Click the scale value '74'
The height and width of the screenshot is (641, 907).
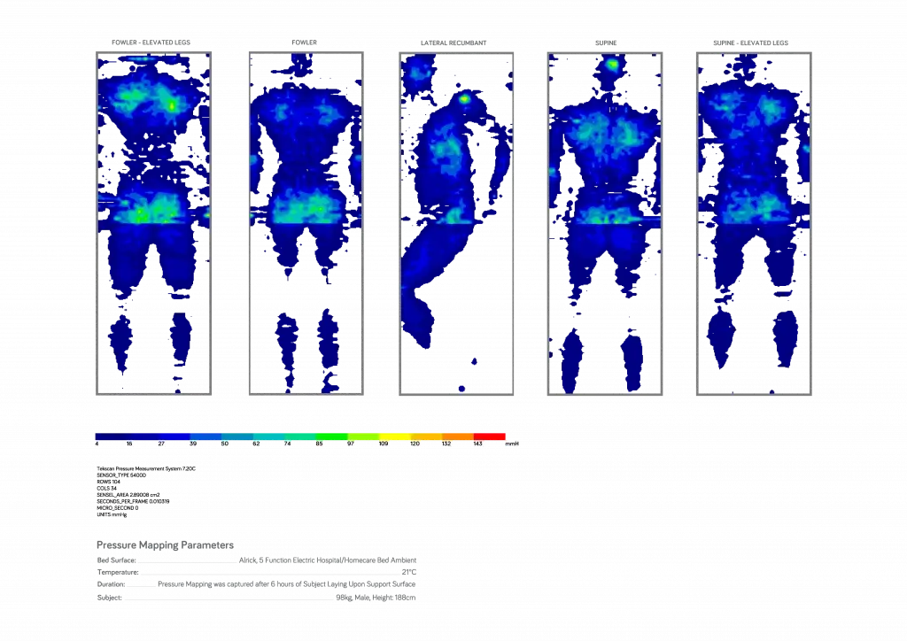click(287, 444)
